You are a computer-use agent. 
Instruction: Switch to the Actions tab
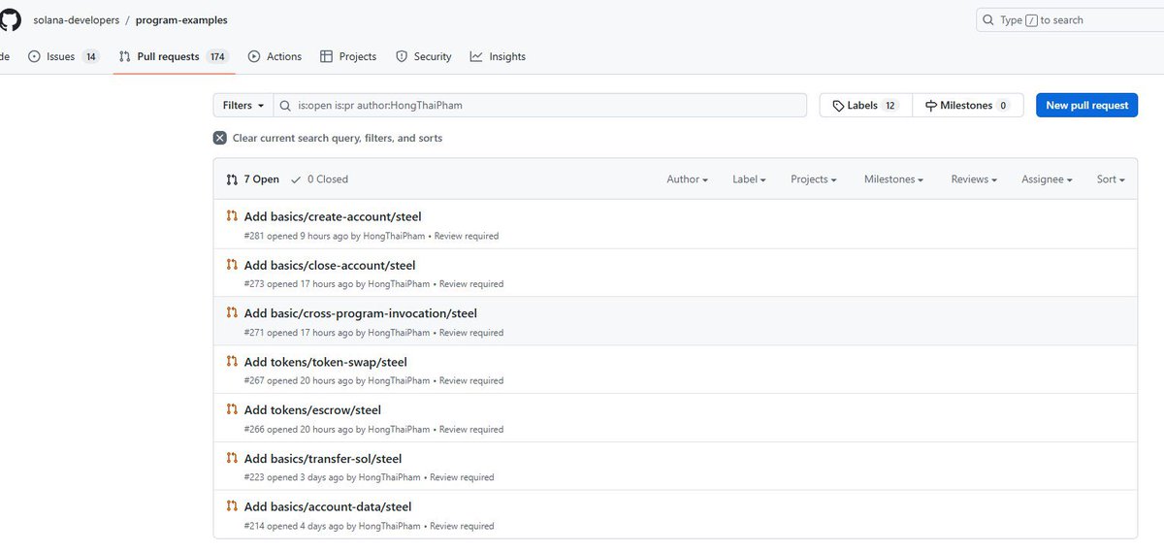tap(275, 56)
